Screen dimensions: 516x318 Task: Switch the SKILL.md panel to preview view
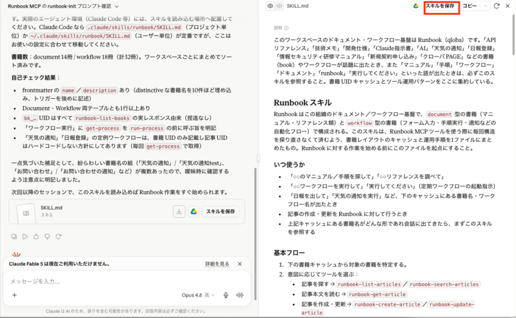tap(270, 6)
